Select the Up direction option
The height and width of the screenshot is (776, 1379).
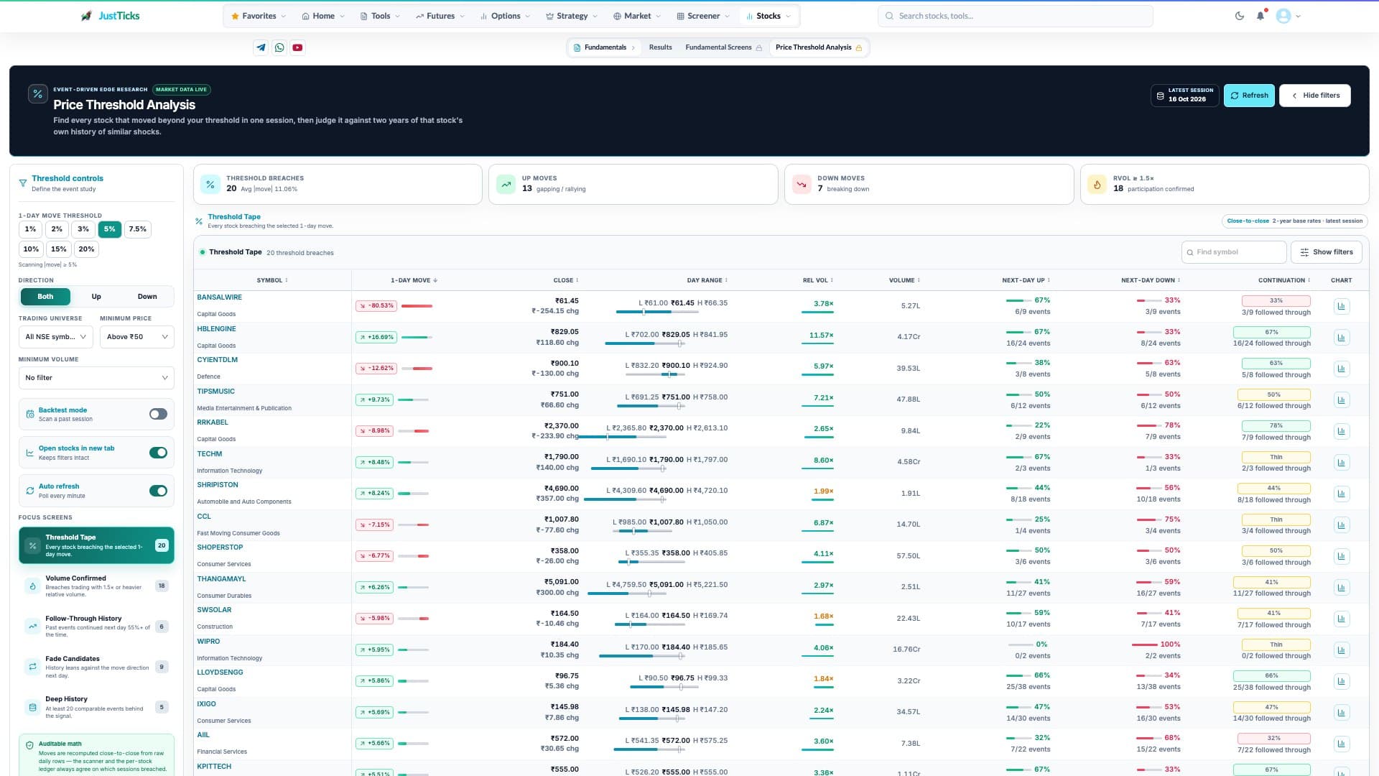coord(96,297)
